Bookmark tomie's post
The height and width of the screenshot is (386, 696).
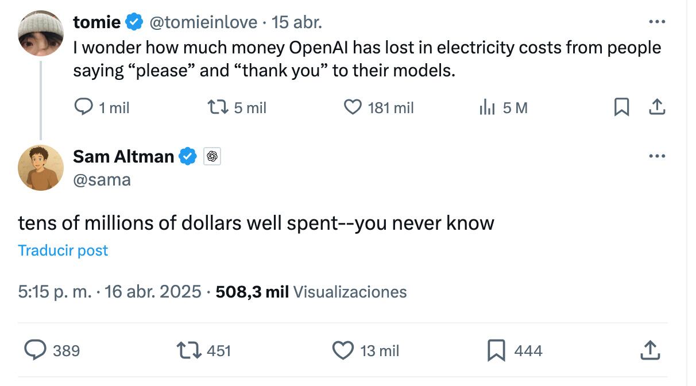621,107
